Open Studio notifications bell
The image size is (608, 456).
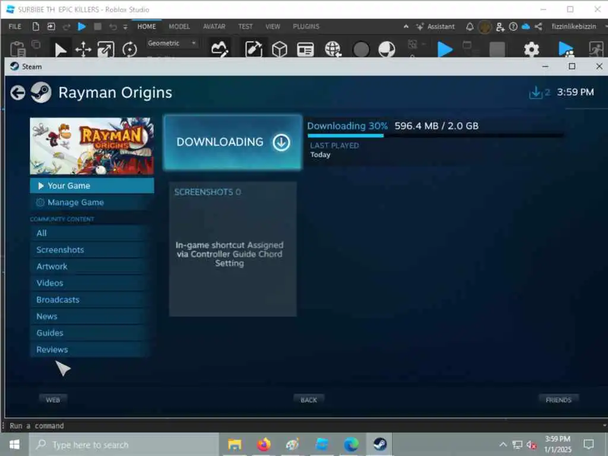(x=470, y=26)
